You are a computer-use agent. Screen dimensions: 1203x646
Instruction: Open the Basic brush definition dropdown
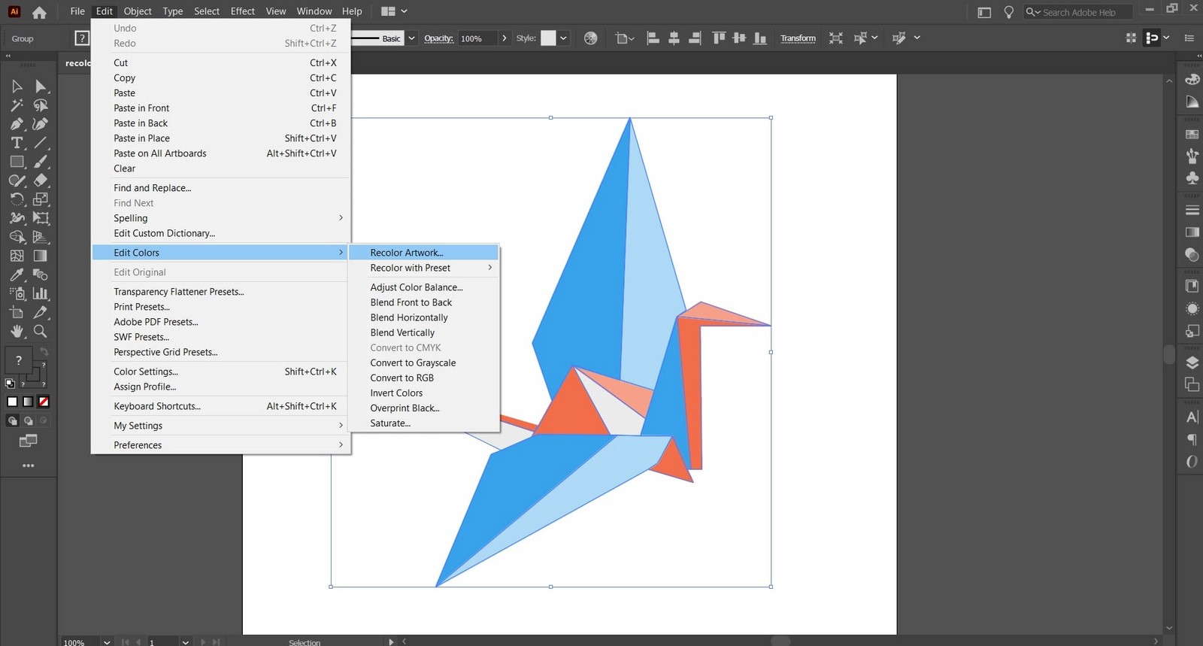coord(411,38)
